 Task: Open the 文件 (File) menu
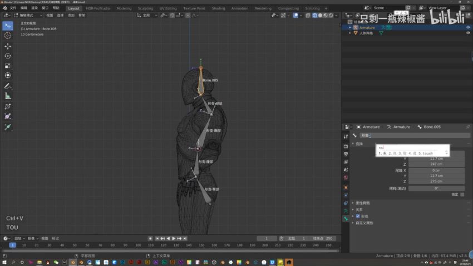(x=13, y=8)
